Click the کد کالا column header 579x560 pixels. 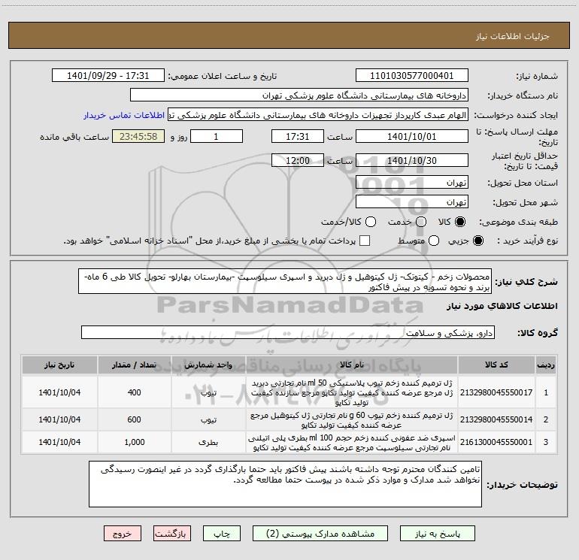[496, 365]
